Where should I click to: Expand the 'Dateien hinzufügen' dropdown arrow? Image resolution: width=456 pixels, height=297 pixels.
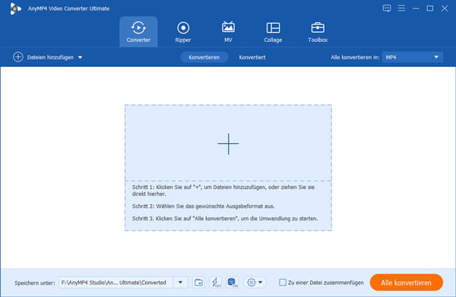(80, 57)
